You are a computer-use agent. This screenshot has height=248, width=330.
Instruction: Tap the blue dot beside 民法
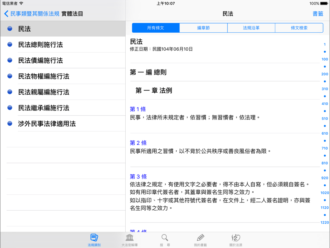[x=9, y=28]
